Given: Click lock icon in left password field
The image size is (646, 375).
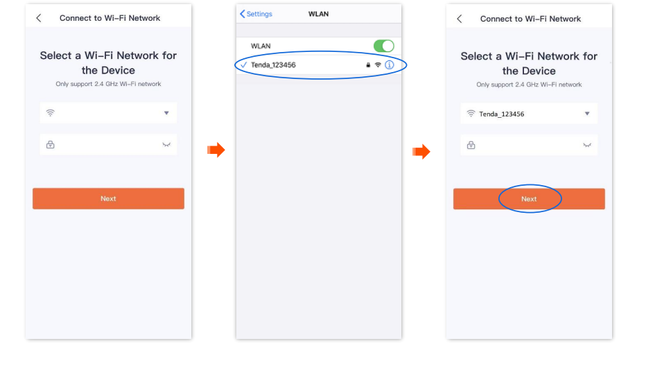Looking at the screenshot, I should click(x=51, y=145).
